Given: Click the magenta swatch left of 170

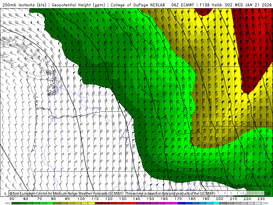Looking at the screenshot, I should (x=175, y=203).
